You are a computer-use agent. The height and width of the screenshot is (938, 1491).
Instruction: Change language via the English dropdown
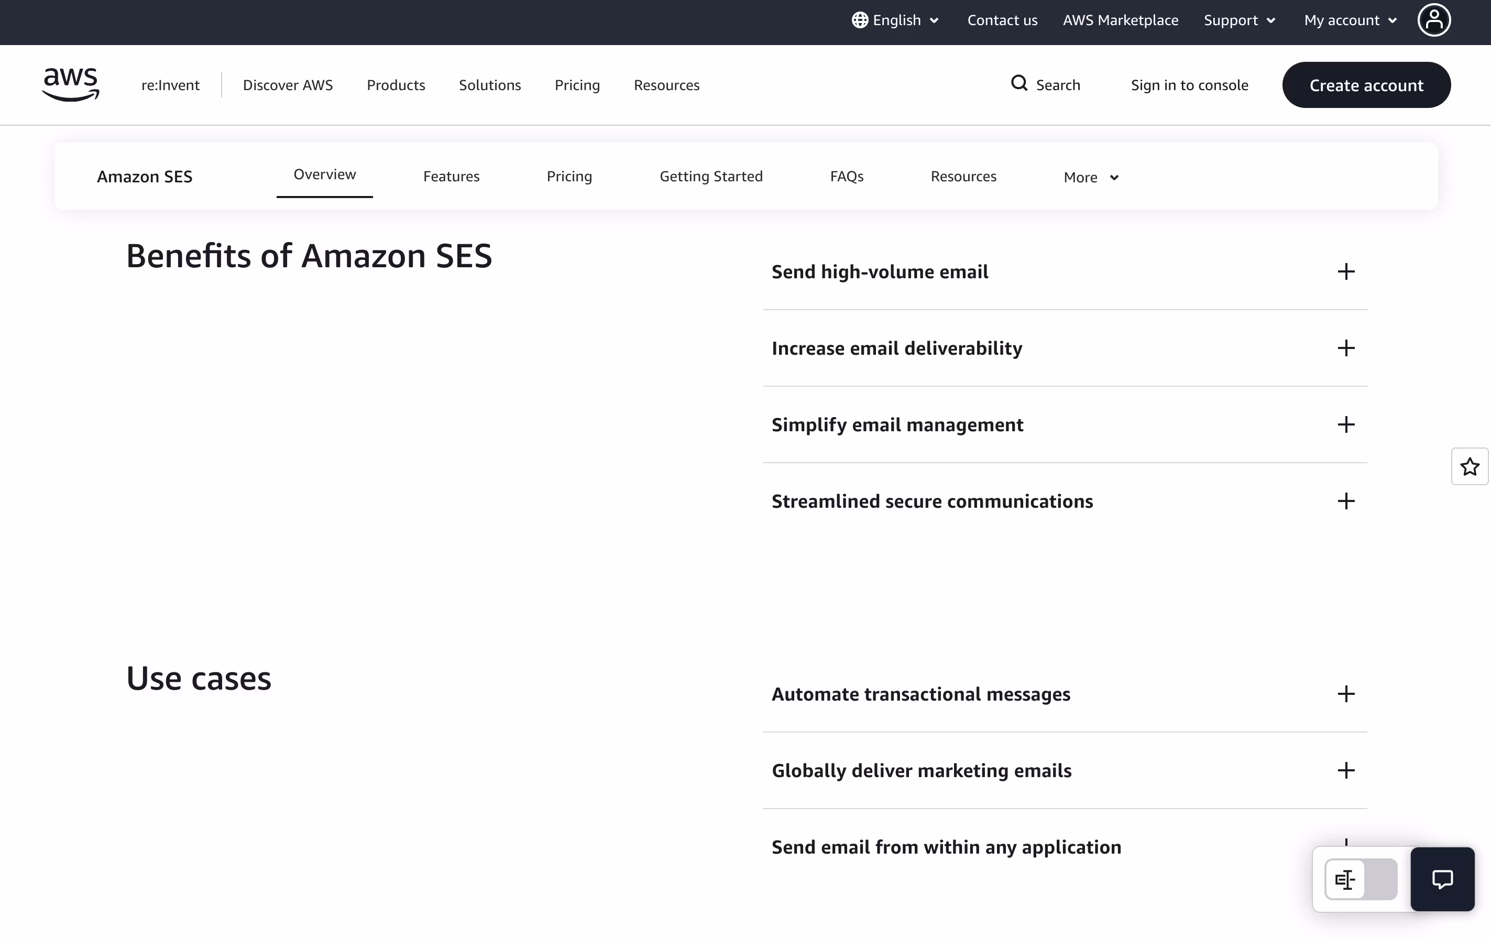tap(895, 20)
